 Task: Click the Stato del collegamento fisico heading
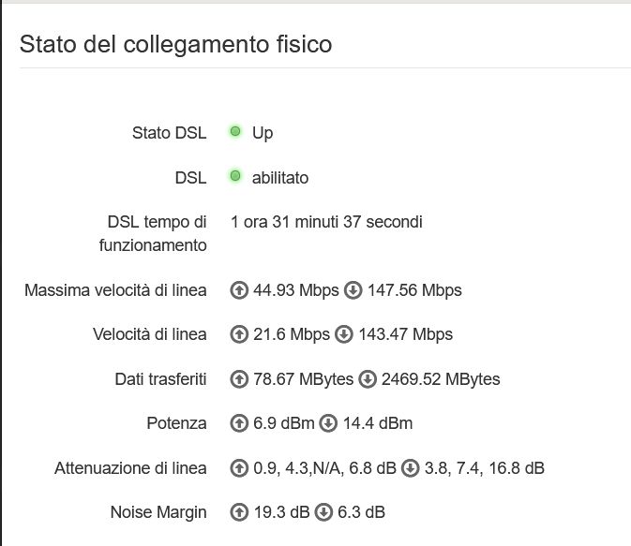[175, 44]
